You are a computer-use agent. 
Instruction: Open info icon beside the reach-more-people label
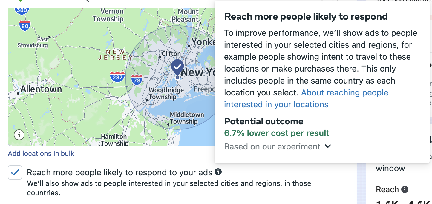point(218,172)
